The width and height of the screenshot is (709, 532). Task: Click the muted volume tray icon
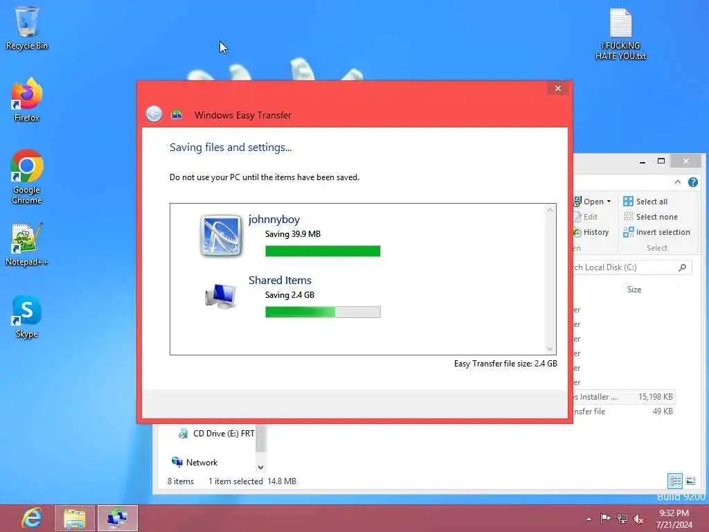(639, 519)
